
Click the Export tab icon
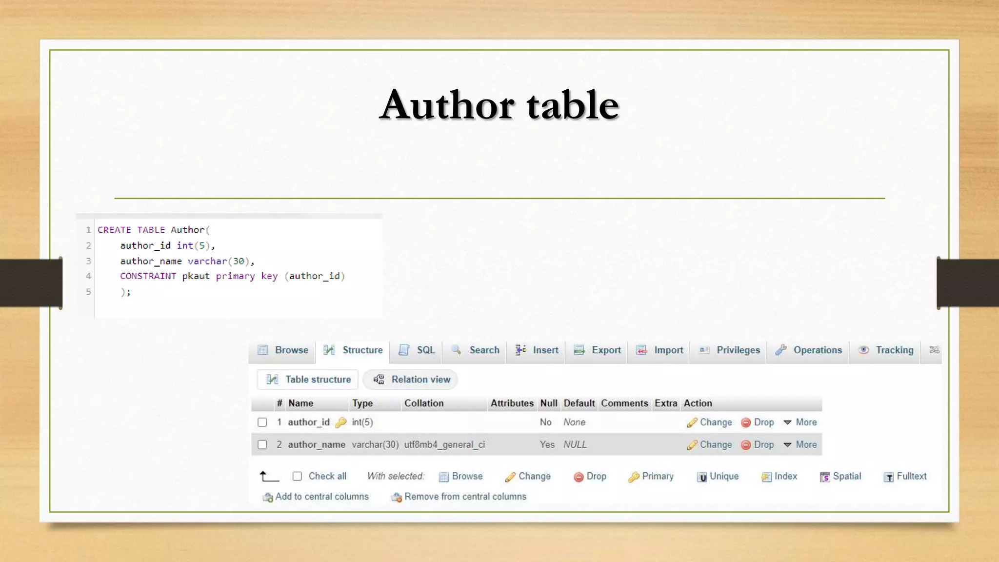pyautogui.click(x=579, y=350)
